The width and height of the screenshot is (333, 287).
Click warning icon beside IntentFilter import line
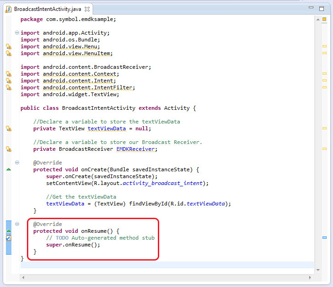pos(8,87)
